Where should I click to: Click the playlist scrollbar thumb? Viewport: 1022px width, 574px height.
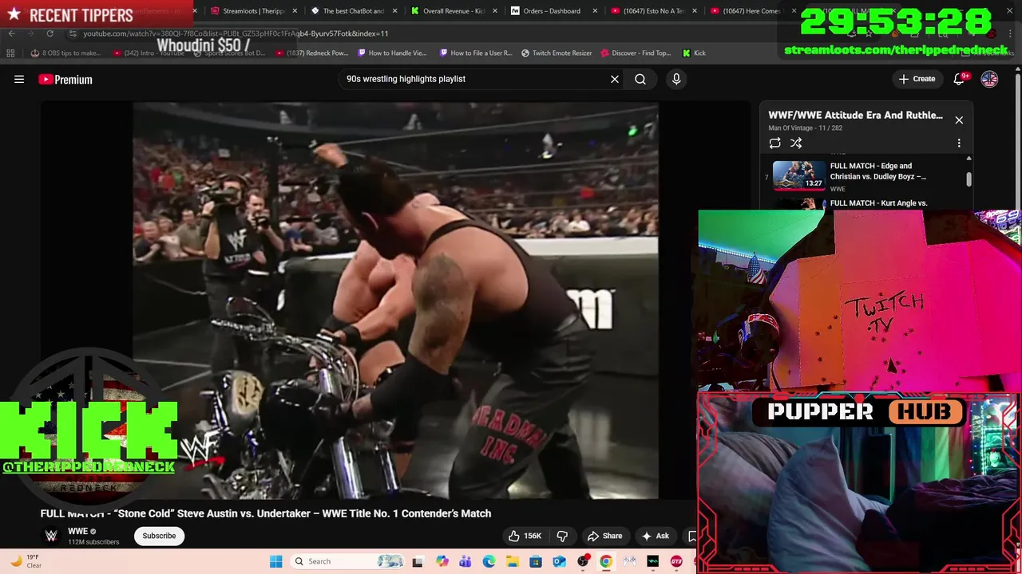(969, 179)
